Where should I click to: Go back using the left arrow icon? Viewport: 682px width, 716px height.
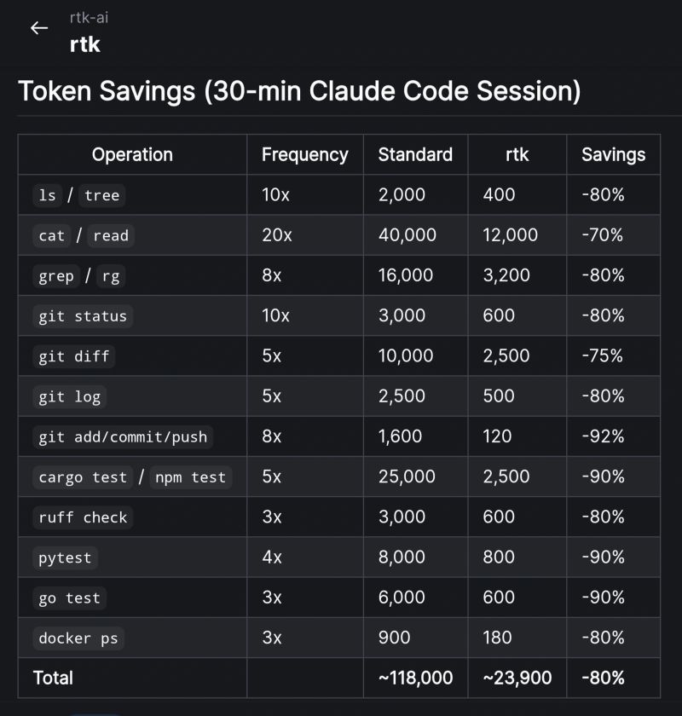pos(39,28)
